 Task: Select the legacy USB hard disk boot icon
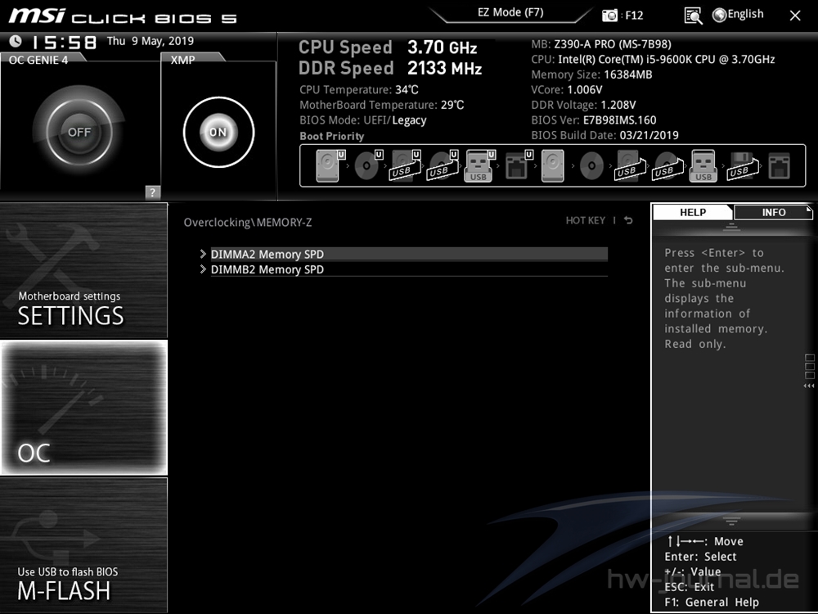(x=630, y=165)
